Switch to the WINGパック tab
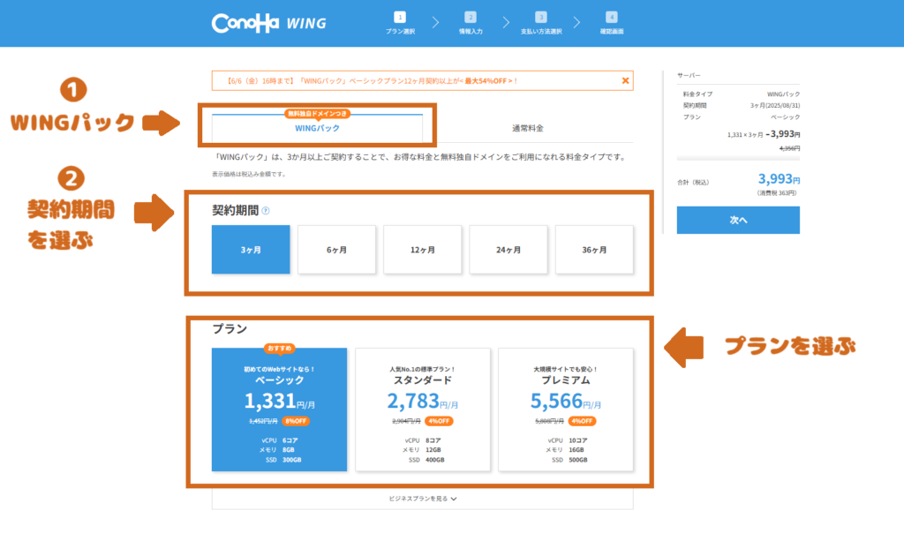 click(317, 128)
